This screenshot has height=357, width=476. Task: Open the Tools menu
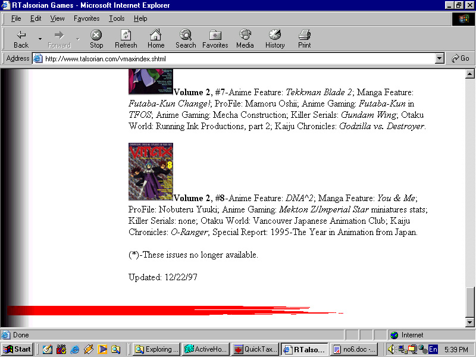(x=117, y=18)
